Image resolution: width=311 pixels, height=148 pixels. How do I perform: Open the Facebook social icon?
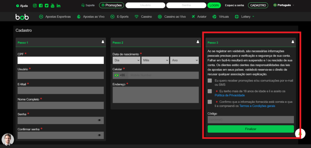(x=41, y=5)
